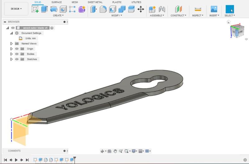Expand comments panel with its dot button
The image size is (249, 164).
(x=64, y=151)
